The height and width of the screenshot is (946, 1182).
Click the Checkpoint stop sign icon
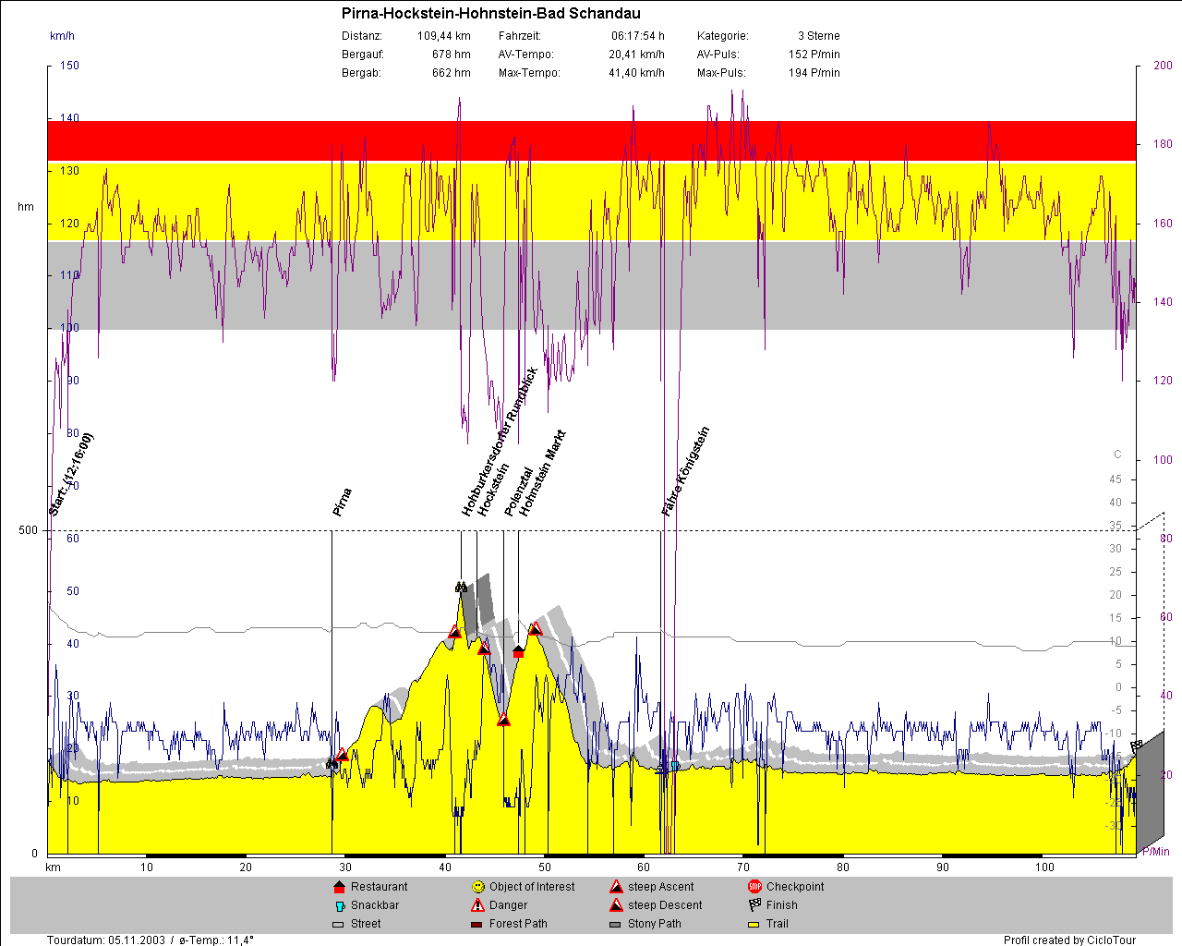(754, 887)
